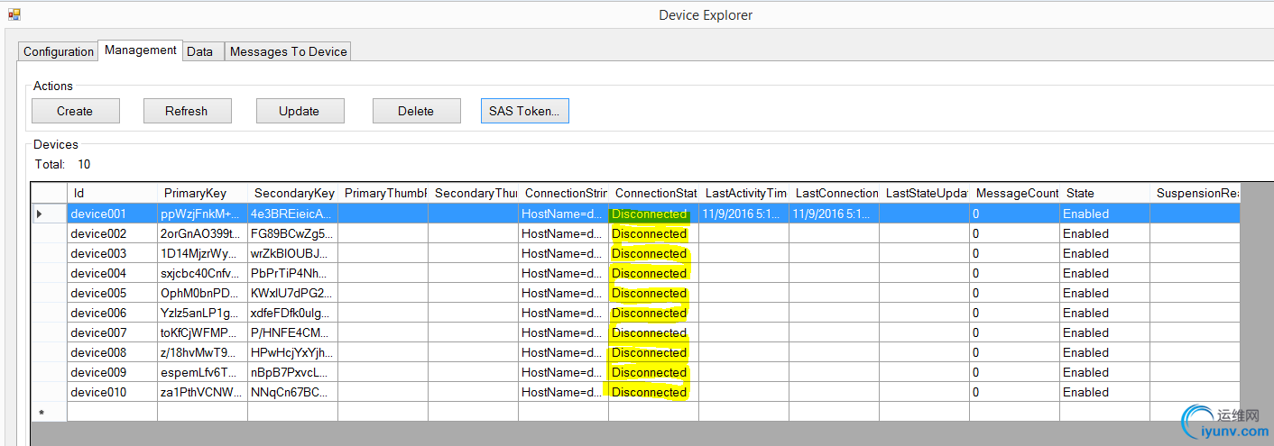Select the device007 Id cell

pyautogui.click(x=112, y=332)
